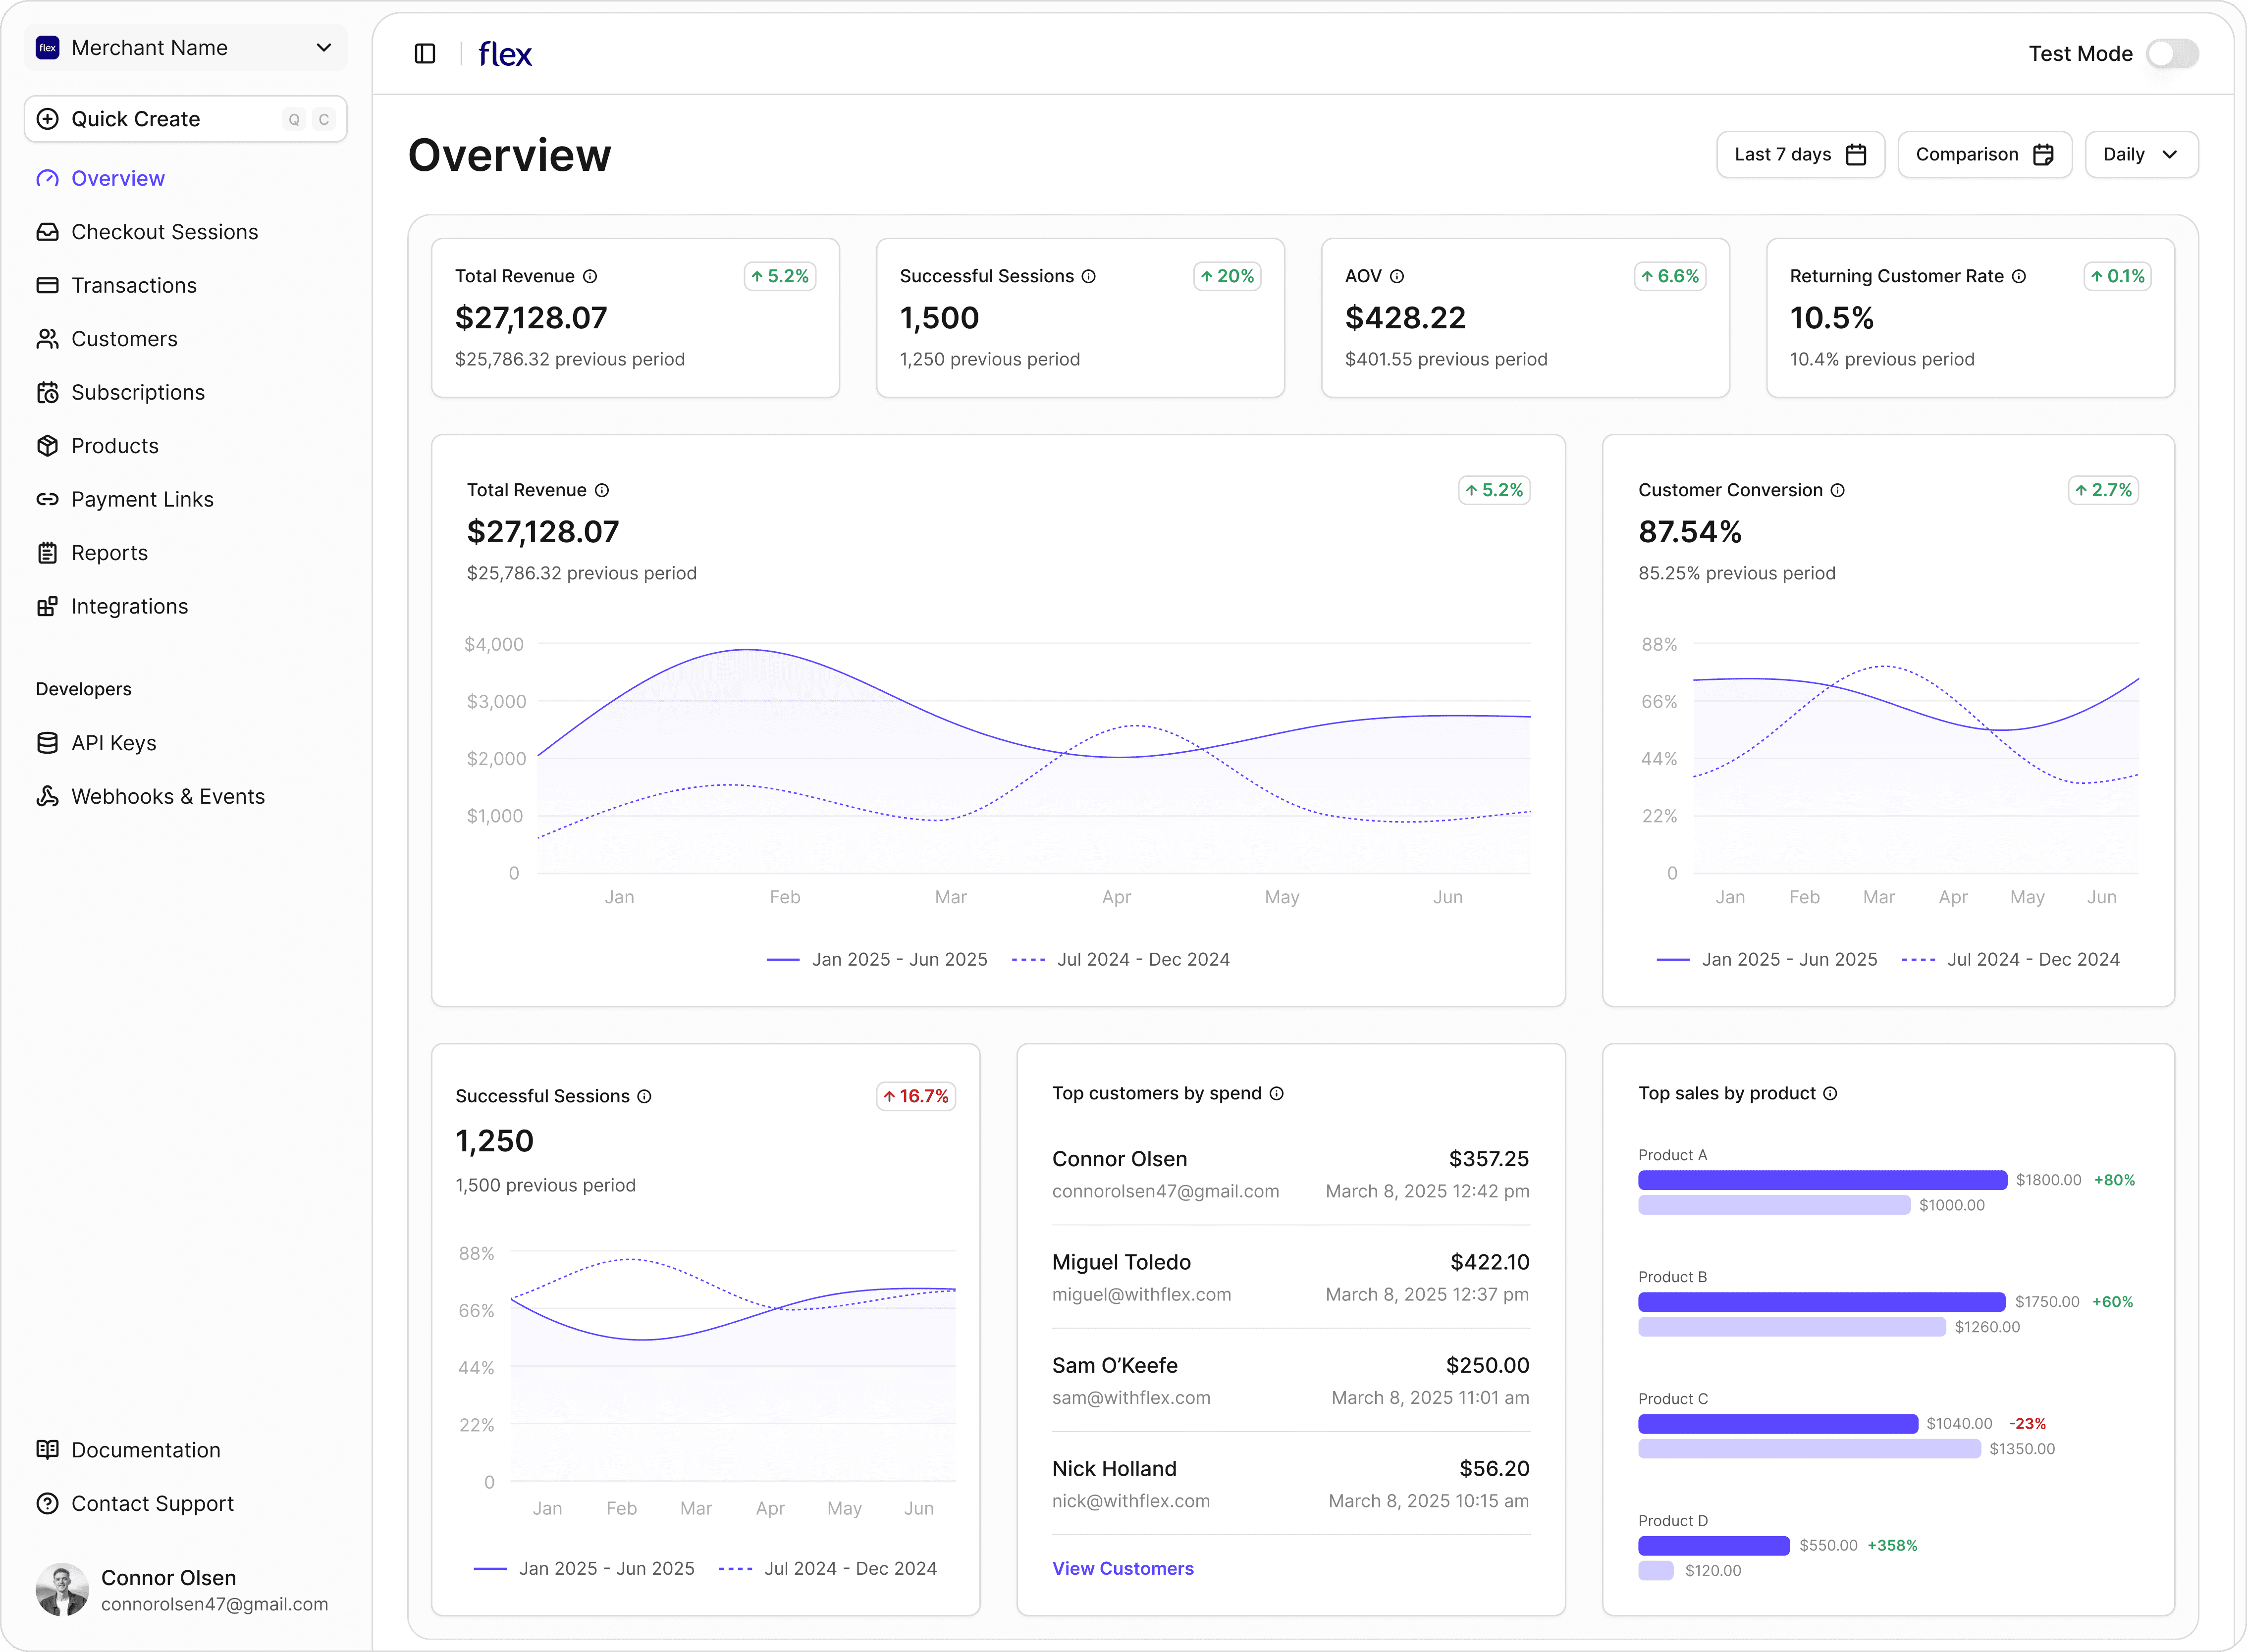
Task: Open Contact Support
Action: [x=152, y=1503]
